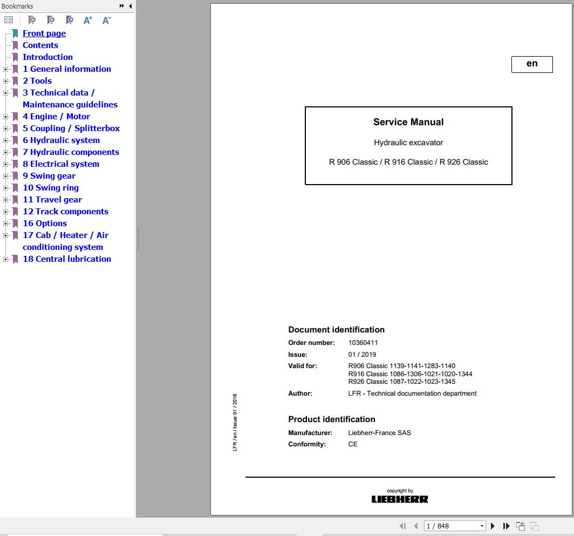
Task: Open the page number dropdown arrow
Action: 482,526
